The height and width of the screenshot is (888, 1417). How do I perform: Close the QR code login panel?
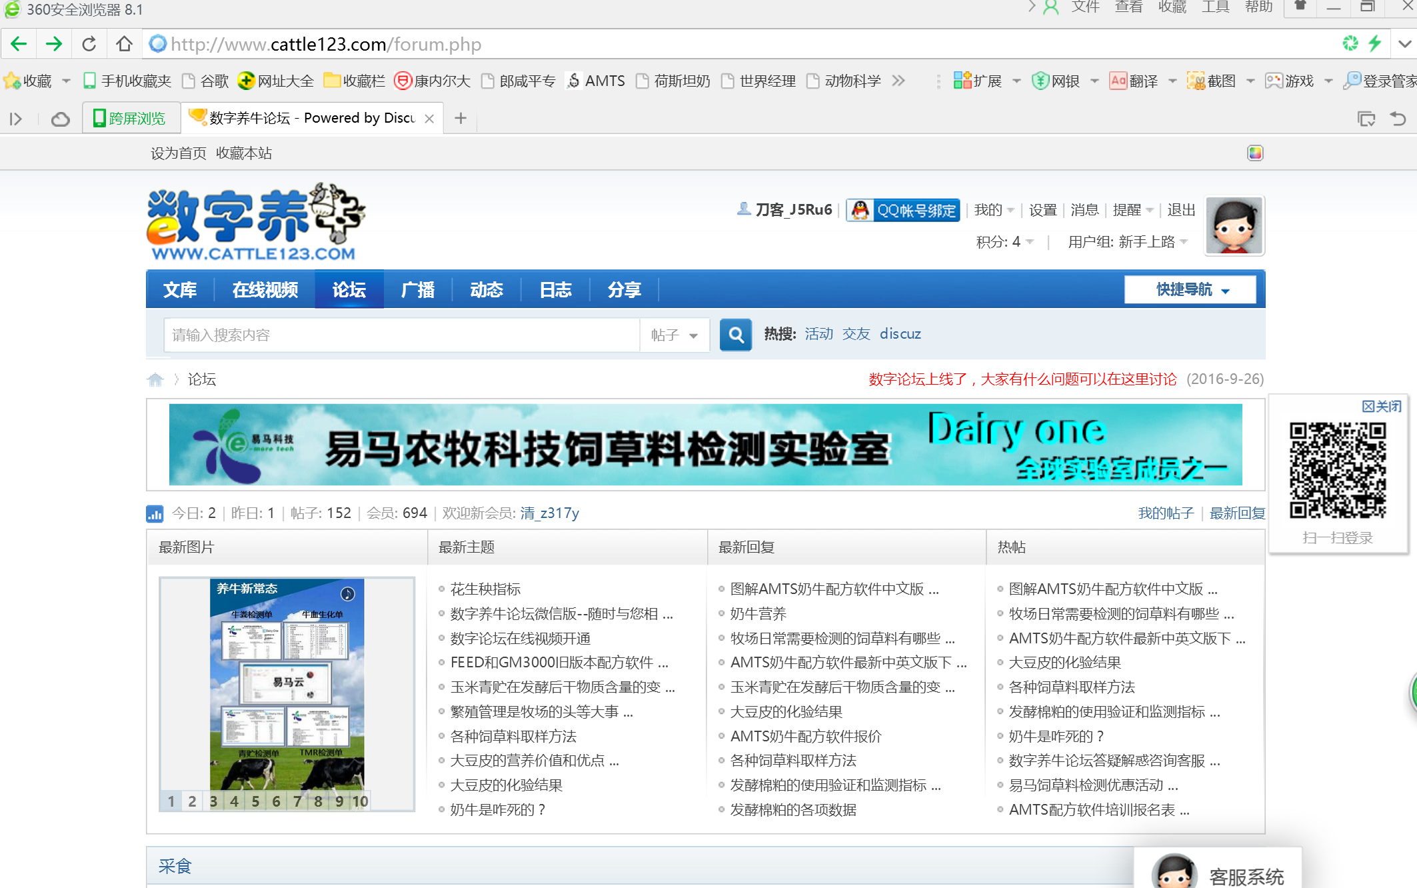[1382, 406]
